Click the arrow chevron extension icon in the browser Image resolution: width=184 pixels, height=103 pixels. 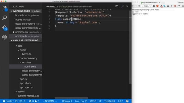tap(172, 6)
